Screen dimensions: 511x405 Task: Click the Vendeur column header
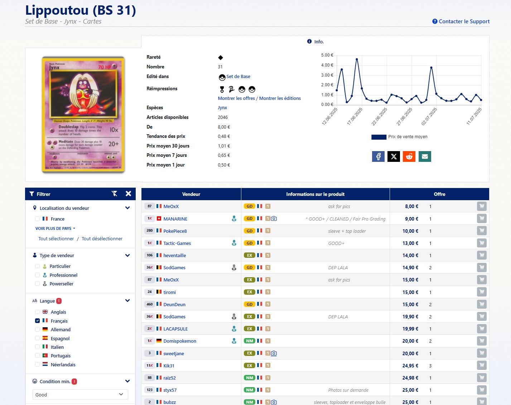(x=191, y=194)
